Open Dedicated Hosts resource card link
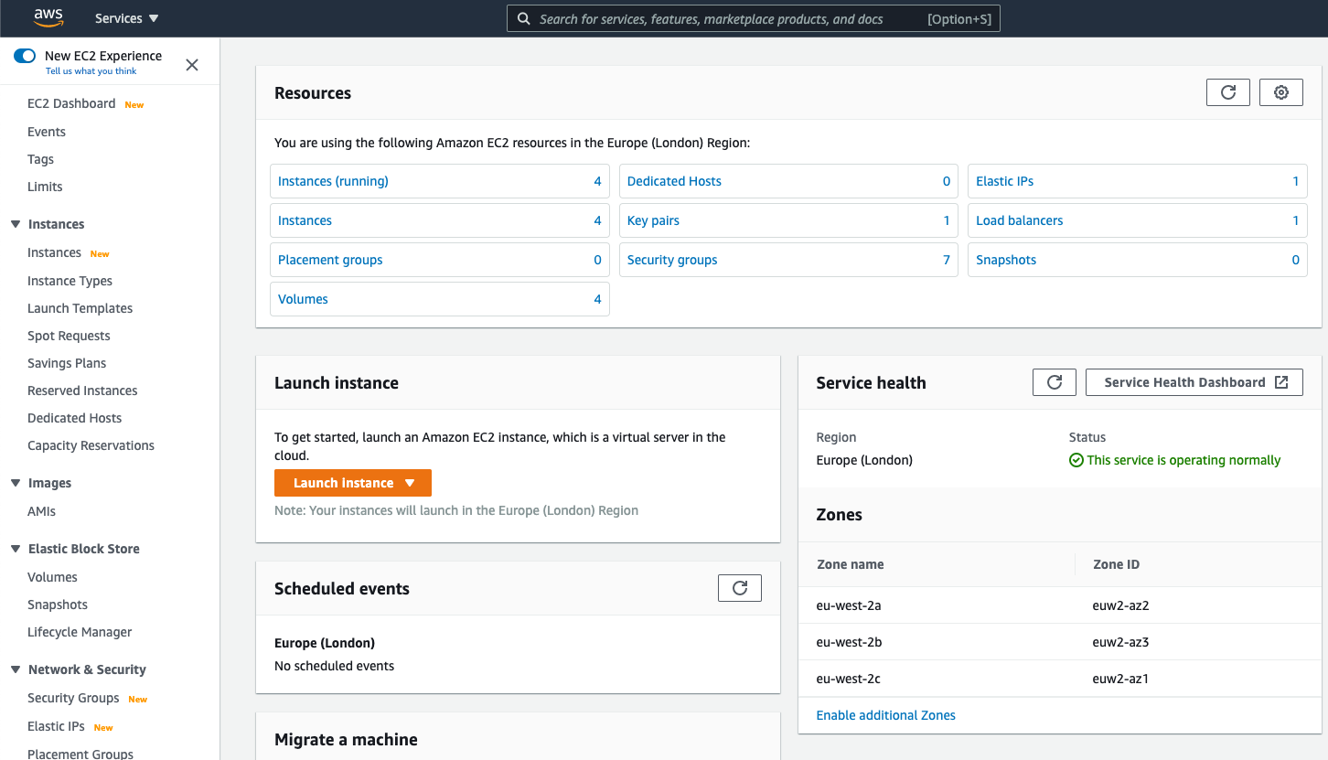 pos(674,181)
